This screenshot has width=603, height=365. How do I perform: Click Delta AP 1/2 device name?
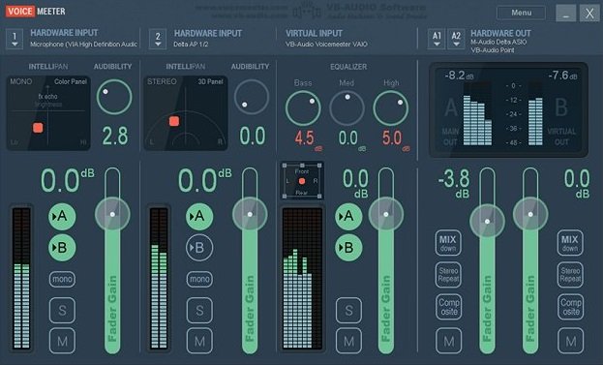coord(191,45)
